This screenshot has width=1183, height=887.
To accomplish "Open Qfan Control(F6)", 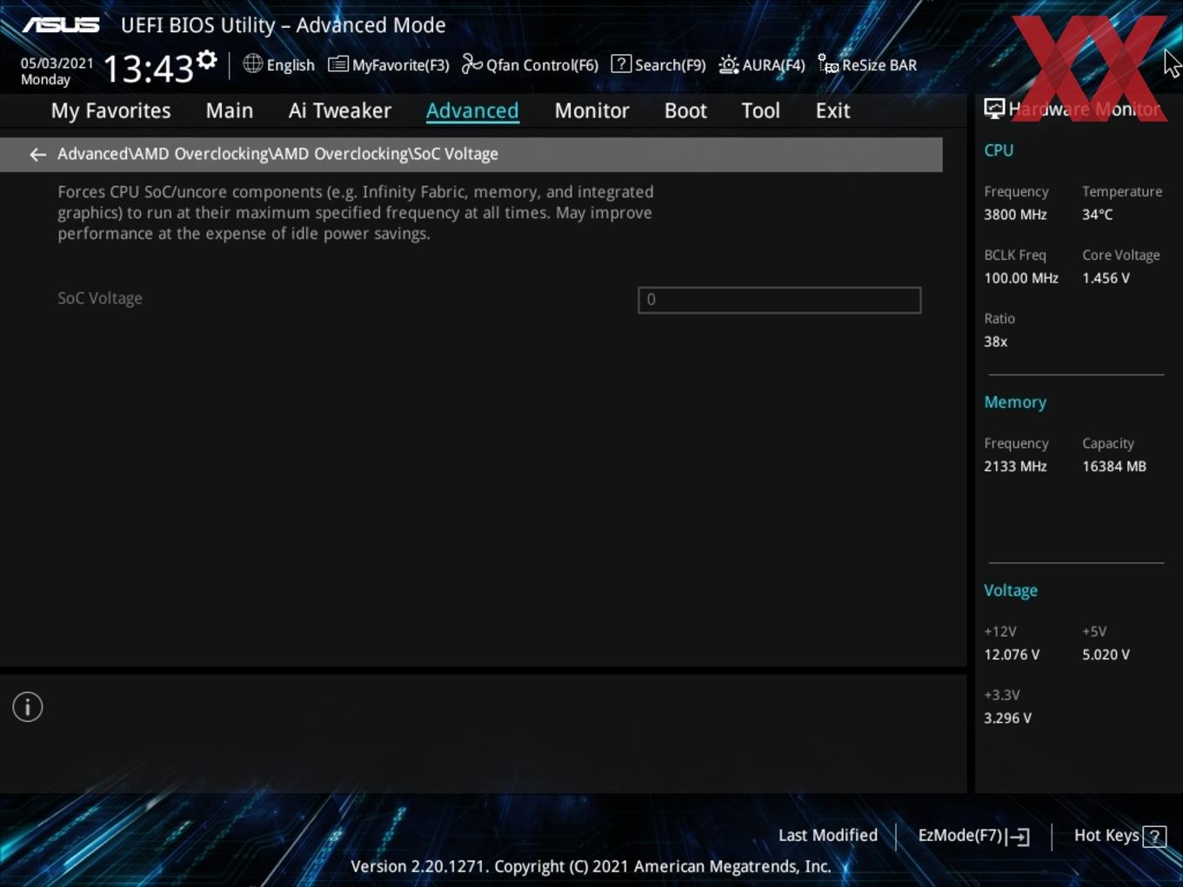I will [x=530, y=65].
